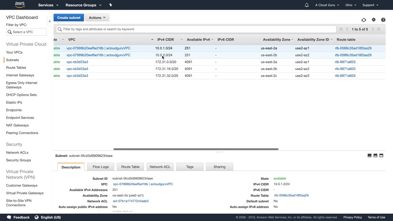Open route table link in Description details

pos(291,195)
